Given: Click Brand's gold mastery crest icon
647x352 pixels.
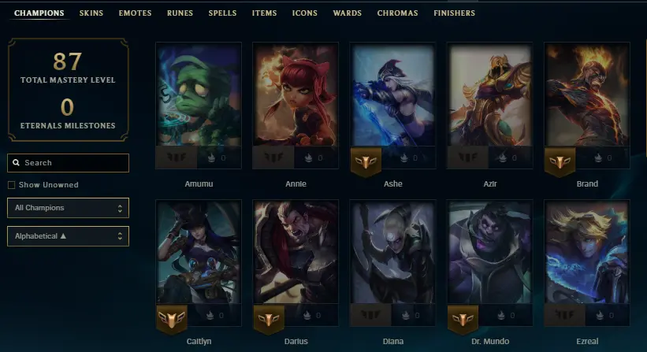Looking at the screenshot, I should point(560,162).
